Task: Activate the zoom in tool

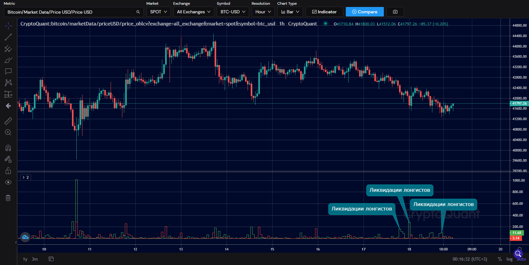Action: click(8, 132)
